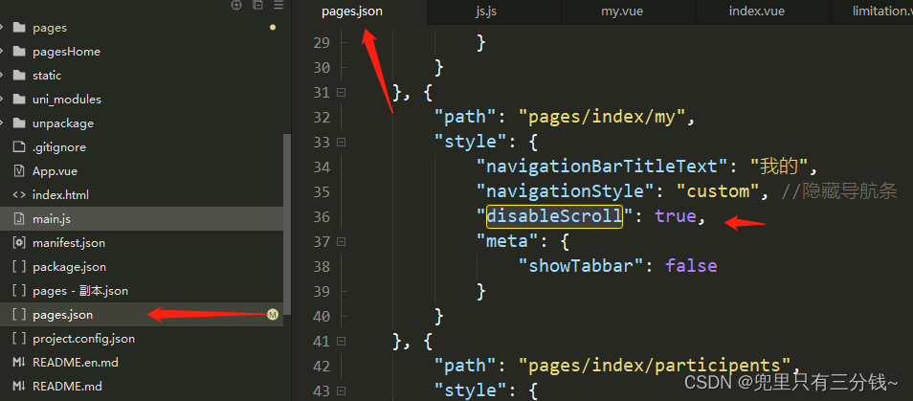Expand the unpackage folder arrow
Screen dimensions: 913x401
pos(2,123)
